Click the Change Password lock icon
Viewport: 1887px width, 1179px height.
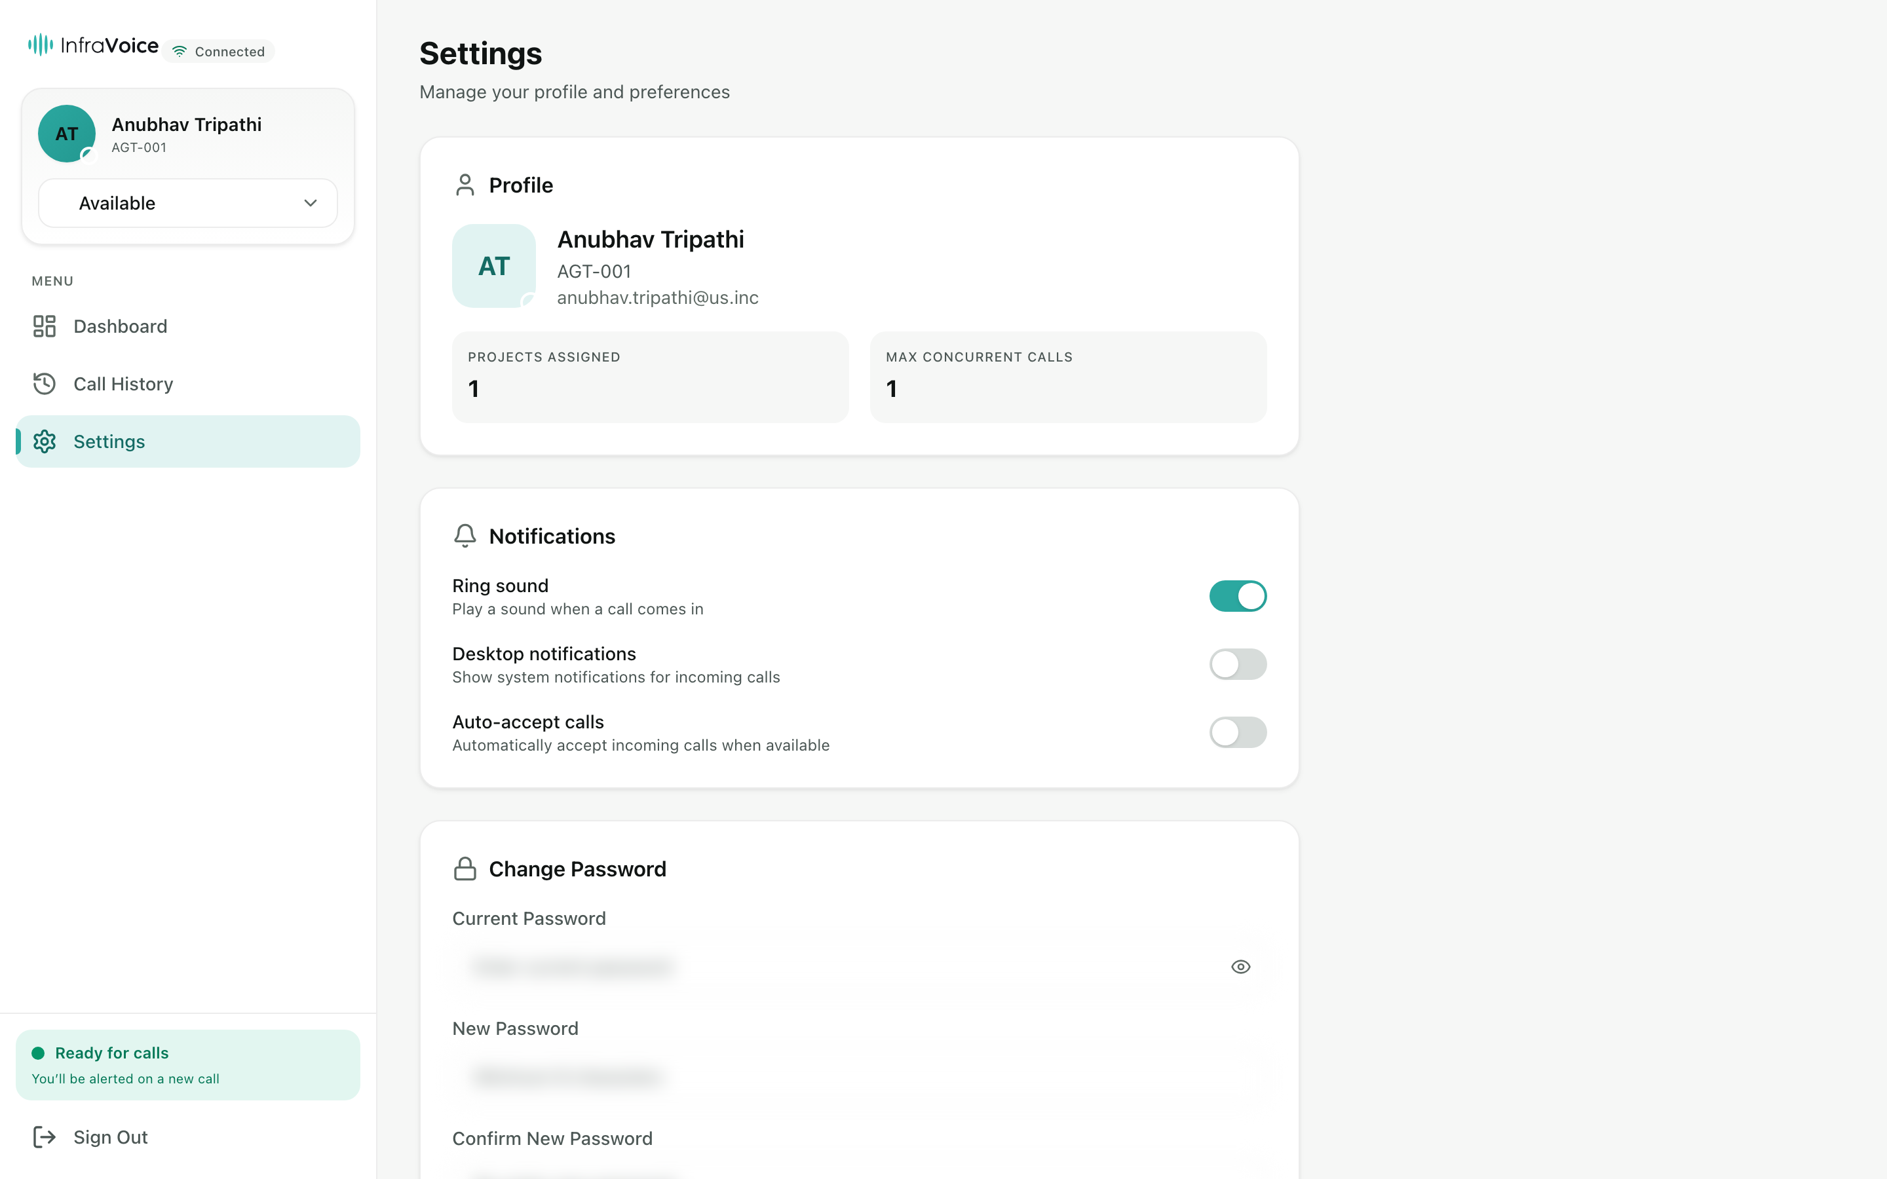465,869
